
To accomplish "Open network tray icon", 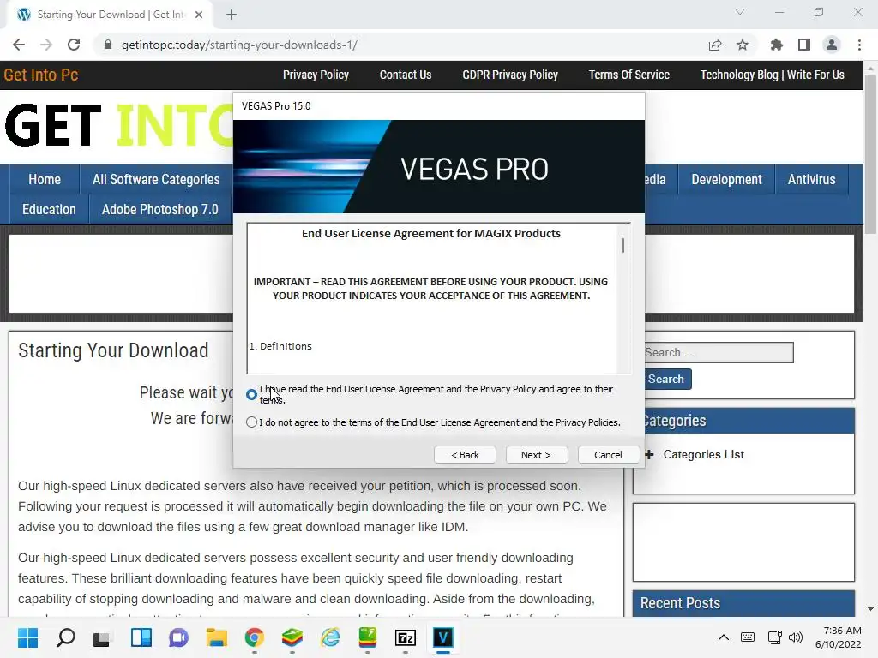I will click(x=775, y=637).
